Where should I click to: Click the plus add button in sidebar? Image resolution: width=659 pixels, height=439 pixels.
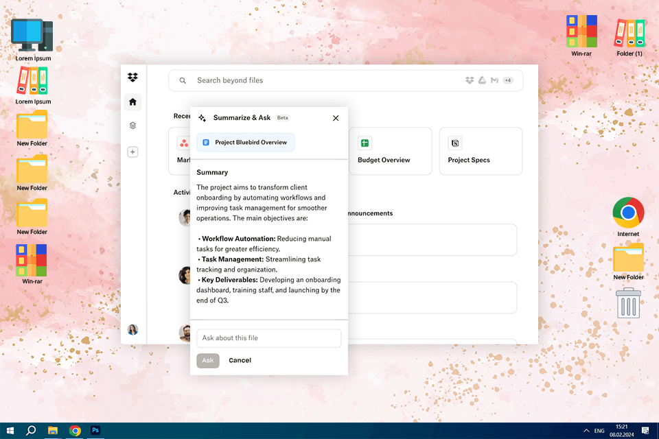[132, 152]
